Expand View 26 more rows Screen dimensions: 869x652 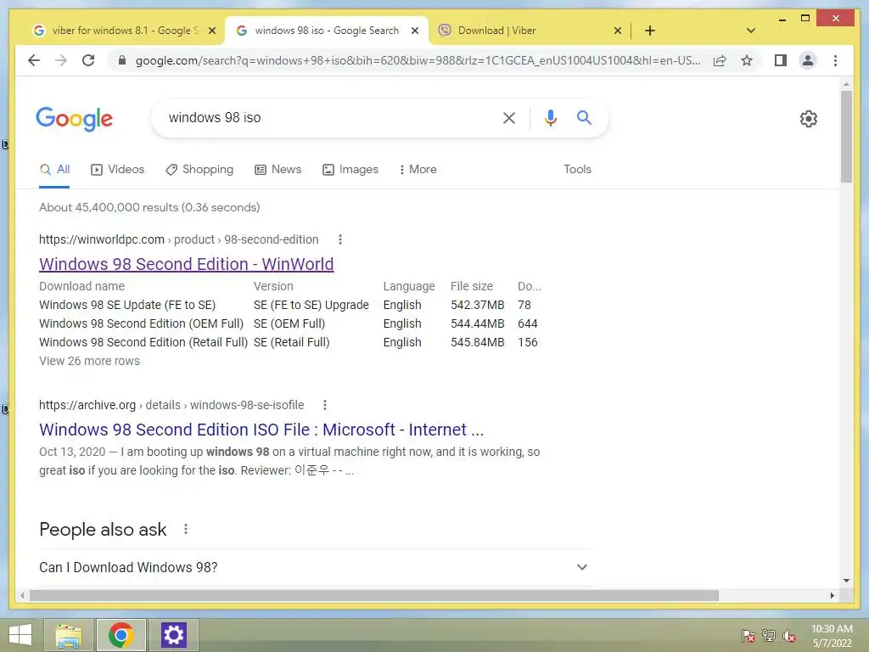pos(89,361)
